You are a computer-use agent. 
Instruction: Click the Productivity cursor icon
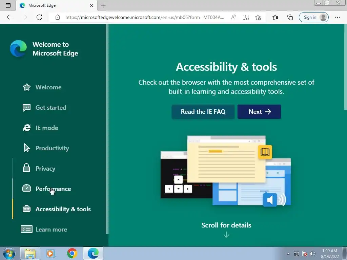pyautogui.click(x=27, y=148)
